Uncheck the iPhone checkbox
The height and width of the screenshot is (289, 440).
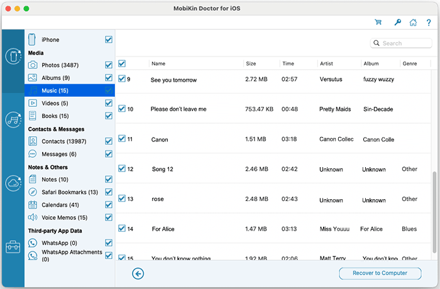click(x=109, y=40)
